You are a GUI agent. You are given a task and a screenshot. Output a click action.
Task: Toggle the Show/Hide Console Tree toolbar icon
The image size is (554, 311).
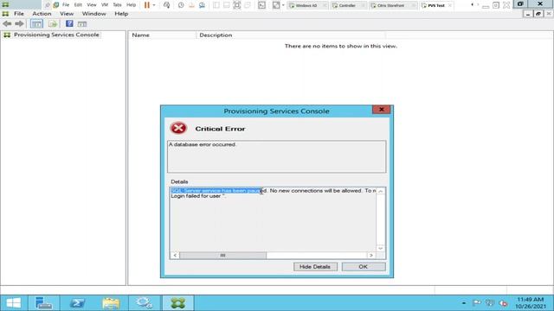(36, 24)
